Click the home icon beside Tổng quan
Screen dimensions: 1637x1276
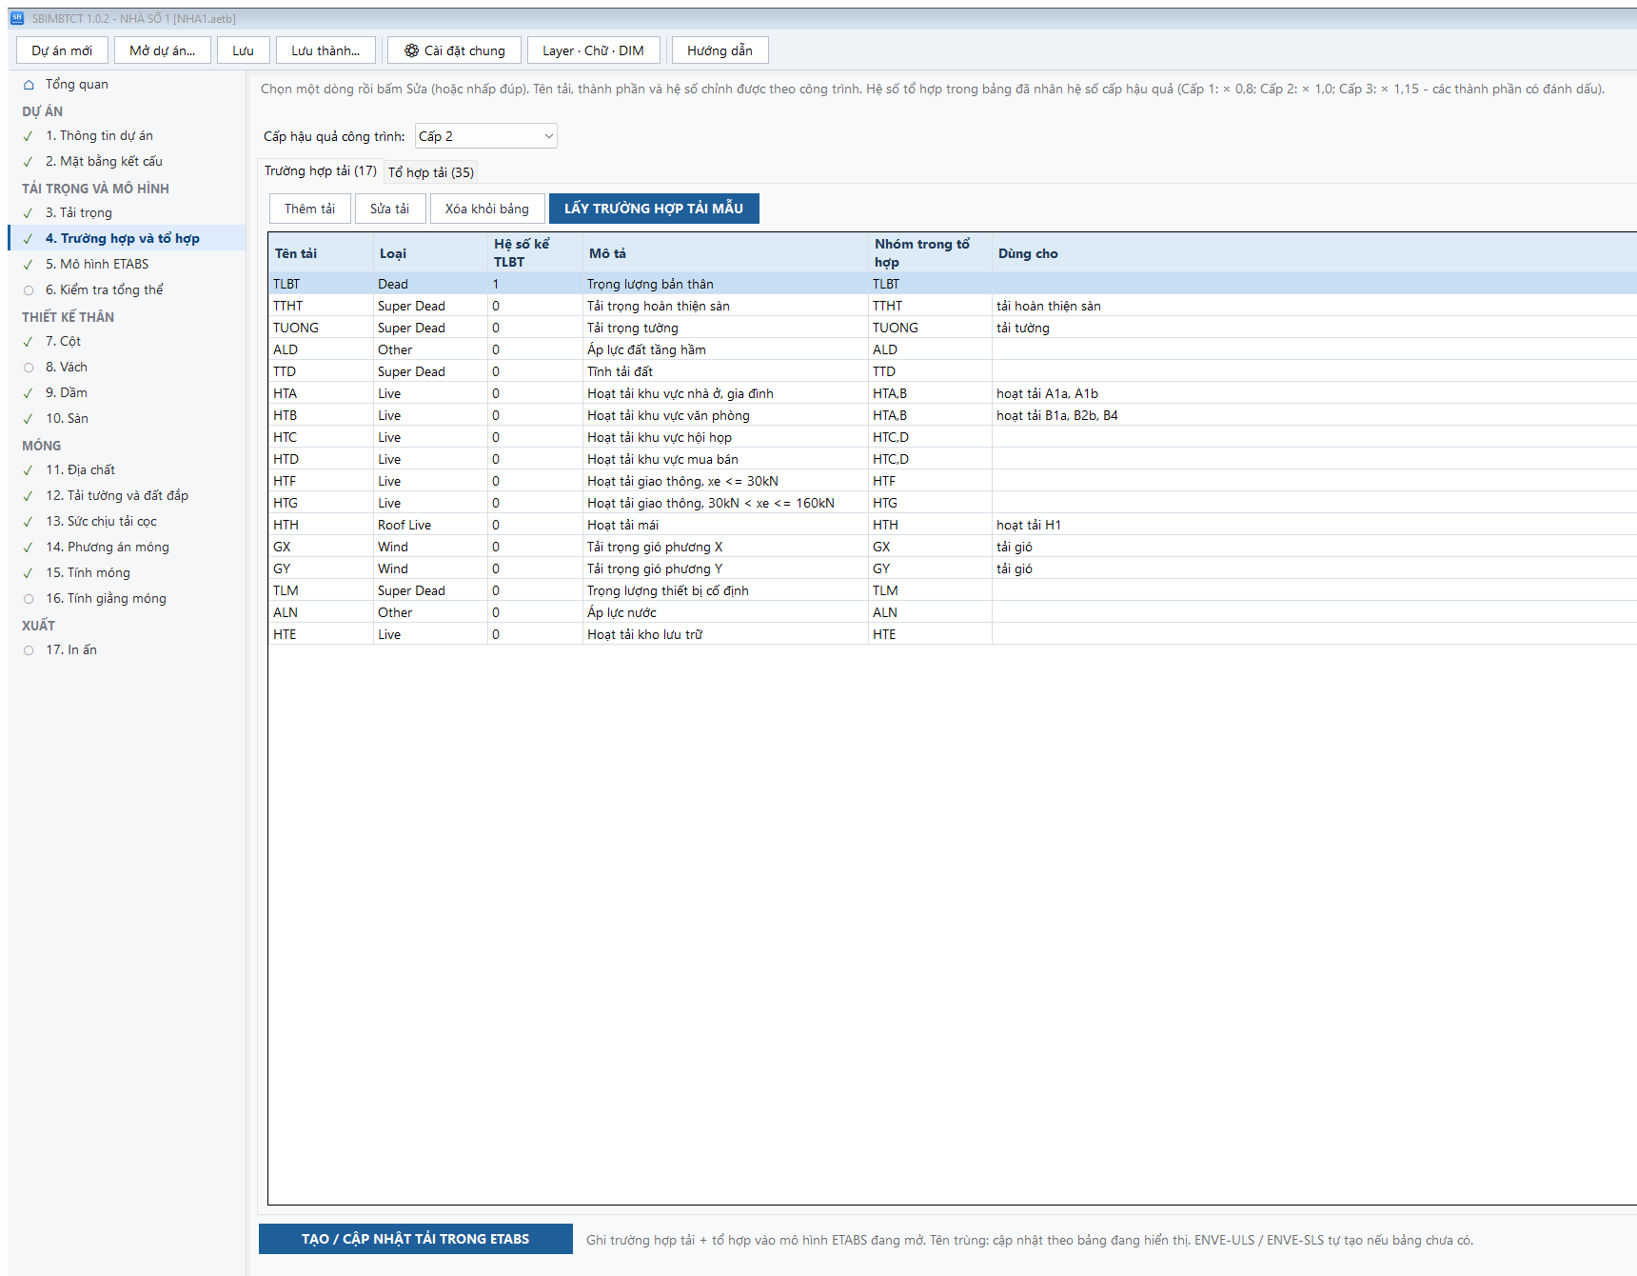point(29,85)
